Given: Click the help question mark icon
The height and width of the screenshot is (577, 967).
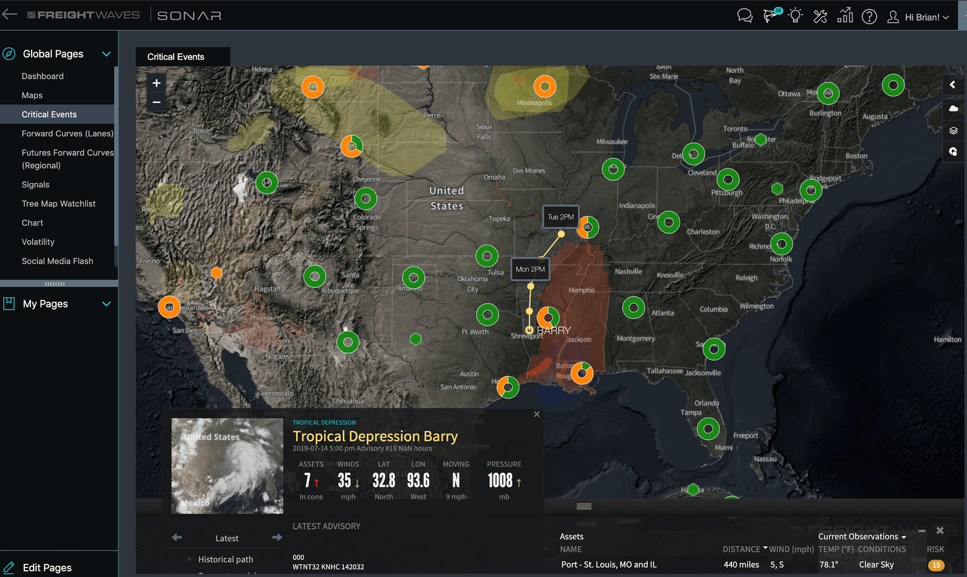Looking at the screenshot, I should pyautogui.click(x=870, y=16).
